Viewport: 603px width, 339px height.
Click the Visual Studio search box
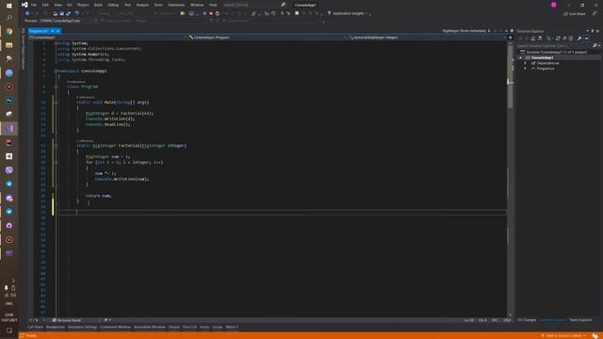click(x=254, y=5)
